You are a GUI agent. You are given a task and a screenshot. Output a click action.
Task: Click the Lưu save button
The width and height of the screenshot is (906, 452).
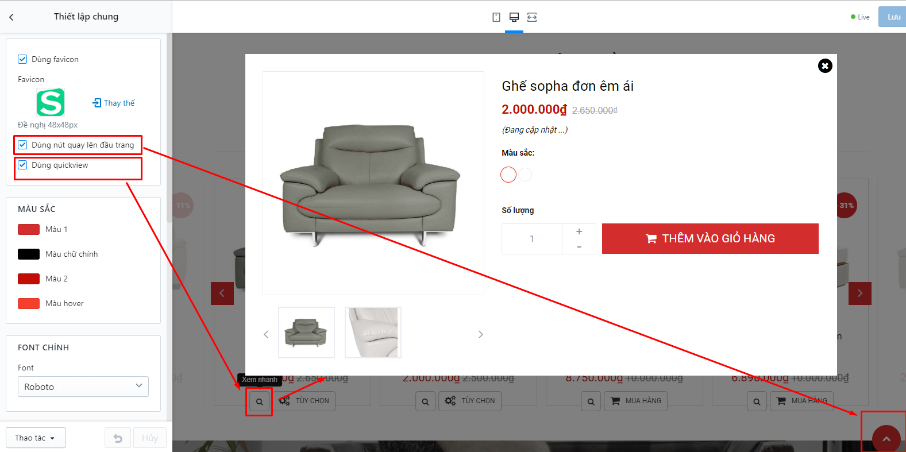pos(893,17)
